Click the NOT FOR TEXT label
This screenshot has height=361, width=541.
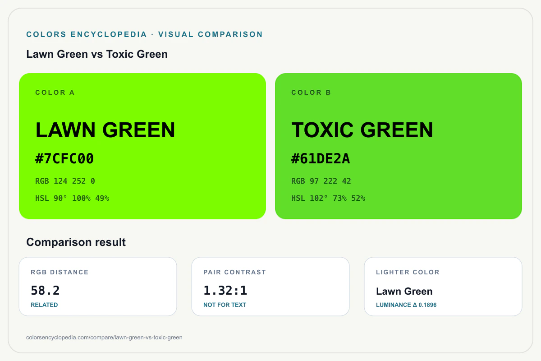[x=225, y=305]
